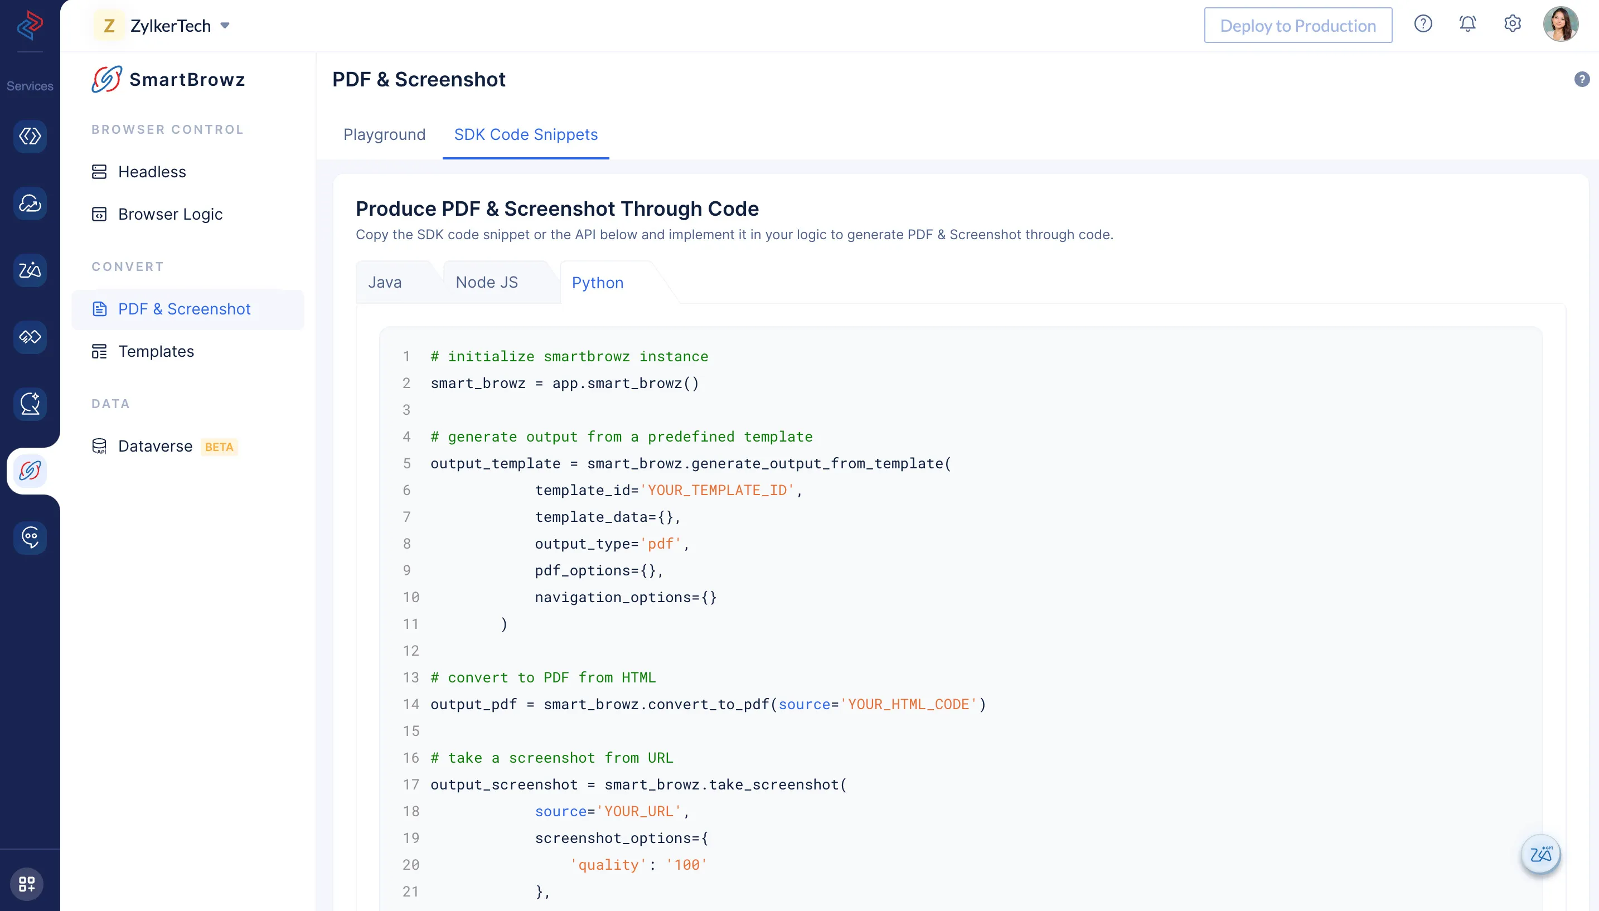Click the Browser Logic icon in the sidebar
The width and height of the screenshot is (1599, 911).
click(x=99, y=215)
